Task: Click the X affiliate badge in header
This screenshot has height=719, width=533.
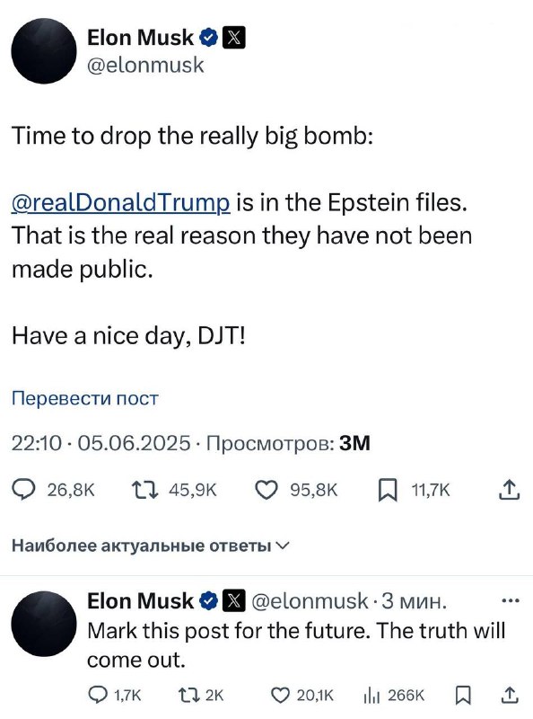Action: [x=233, y=38]
